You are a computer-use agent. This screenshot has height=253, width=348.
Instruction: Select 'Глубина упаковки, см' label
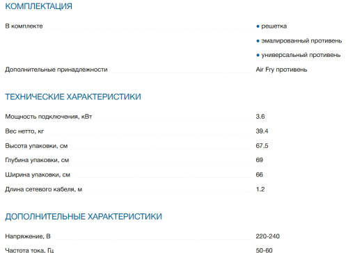37,160
